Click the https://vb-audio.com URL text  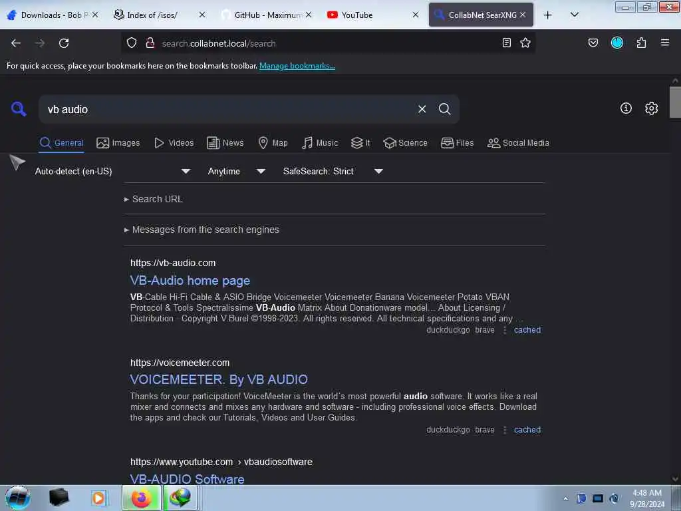(173, 263)
